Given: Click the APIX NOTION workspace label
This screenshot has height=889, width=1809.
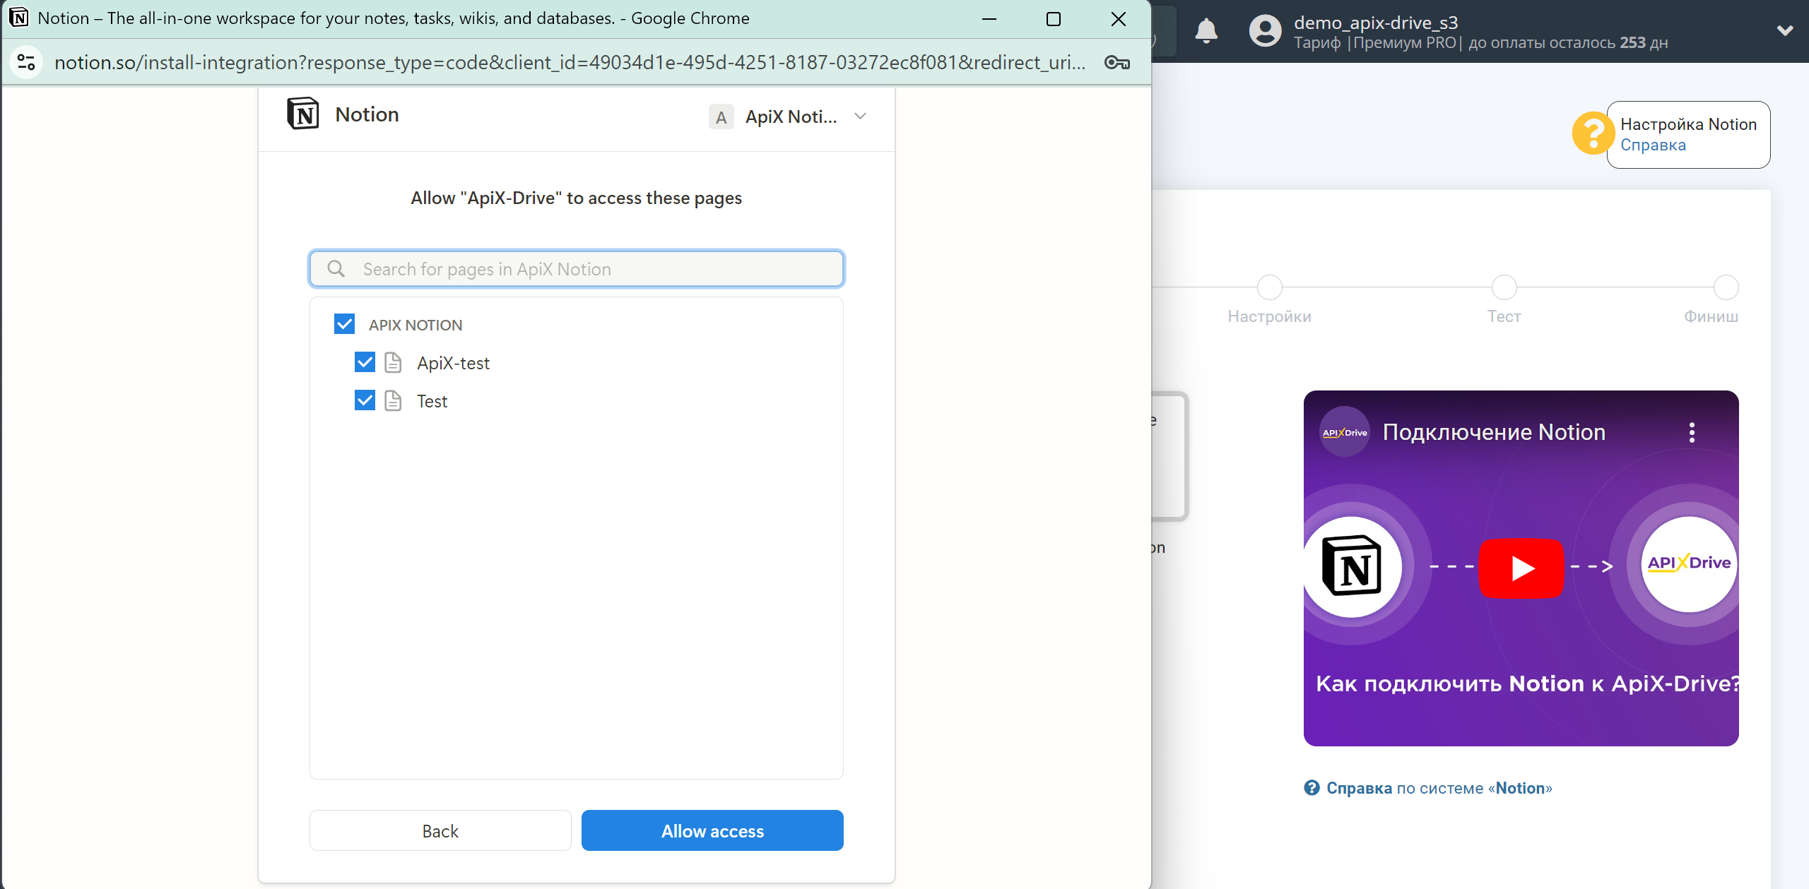Looking at the screenshot, I should 416,325.
